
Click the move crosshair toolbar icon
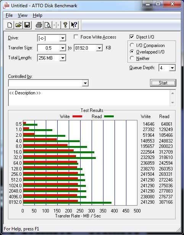(x=56, y=25)
